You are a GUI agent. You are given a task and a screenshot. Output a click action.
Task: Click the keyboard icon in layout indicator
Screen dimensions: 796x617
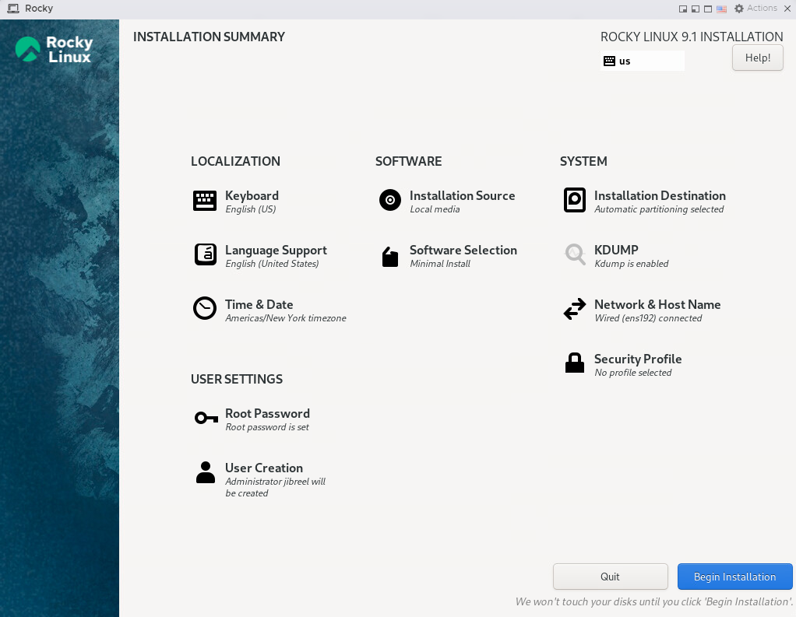click(609, 61)
